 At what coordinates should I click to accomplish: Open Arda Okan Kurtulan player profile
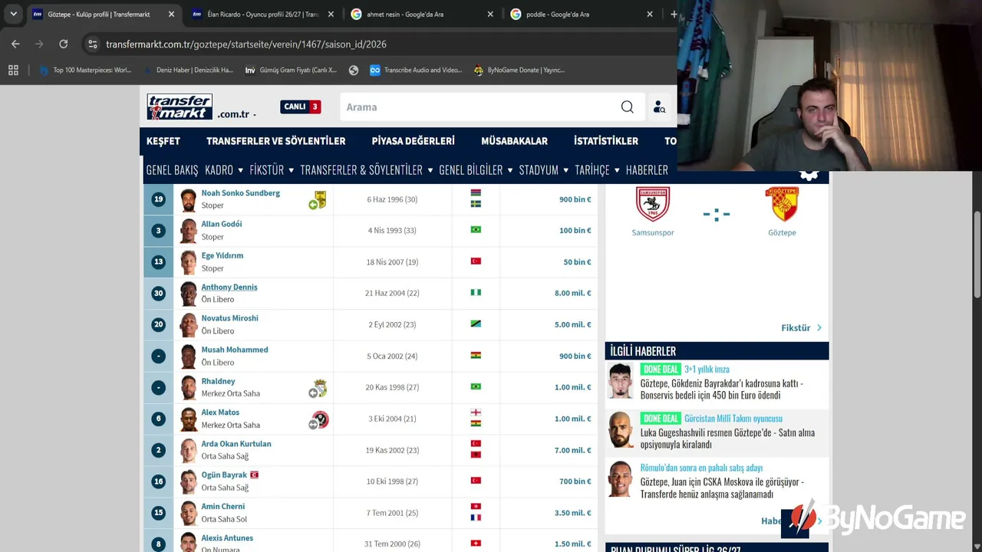[x=236, y=444]
